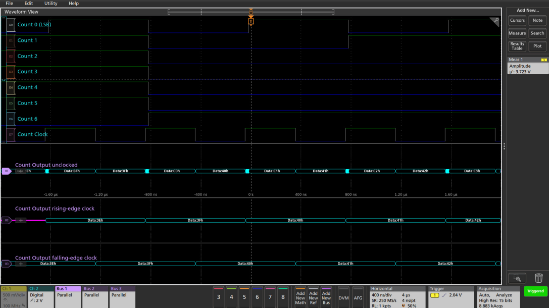Image resolution: width=549 pixels, height=308 pixels.
Task: Click the B3 bus handle marker
Action: click(x=7, y=264)
